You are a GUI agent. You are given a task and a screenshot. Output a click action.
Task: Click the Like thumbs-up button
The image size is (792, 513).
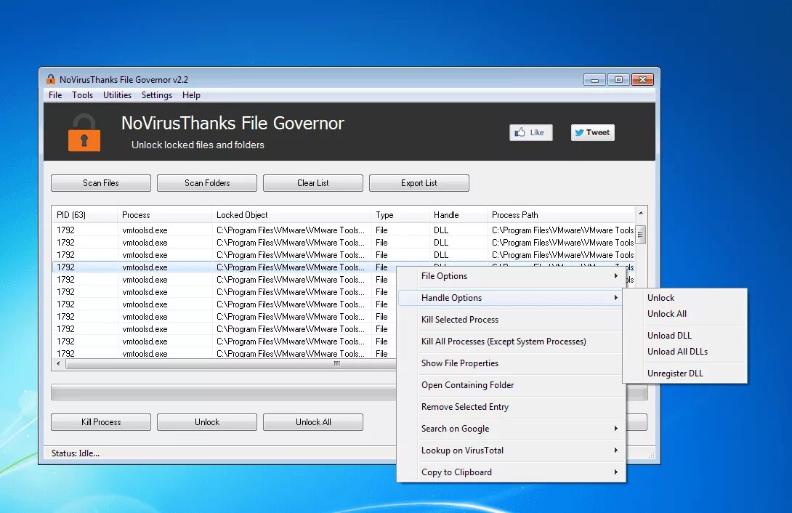(x=531, y=132)
